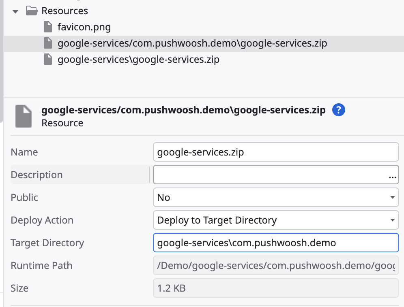
Task: Select favicon.png in the Resources tree
Action: point(84,27)
